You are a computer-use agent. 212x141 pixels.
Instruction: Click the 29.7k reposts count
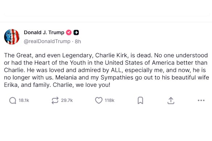(67, 100)
